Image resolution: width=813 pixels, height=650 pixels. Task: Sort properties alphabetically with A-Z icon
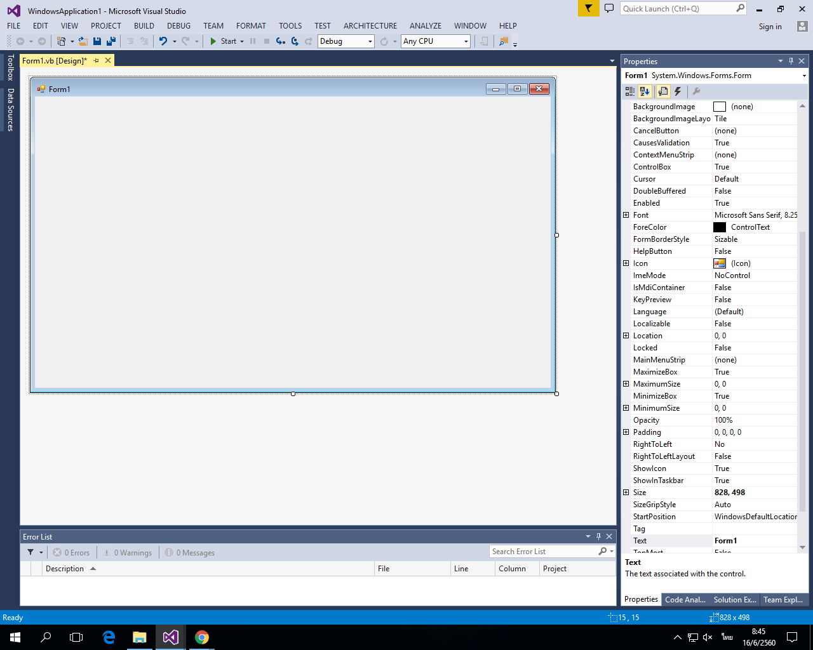[x=645, y=91]
